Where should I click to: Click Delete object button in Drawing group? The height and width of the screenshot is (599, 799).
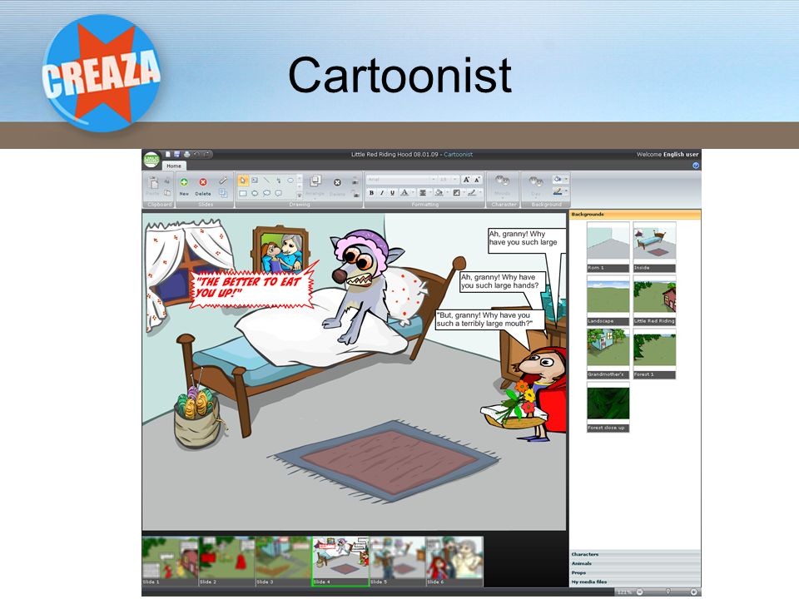[x=337, y=186]
